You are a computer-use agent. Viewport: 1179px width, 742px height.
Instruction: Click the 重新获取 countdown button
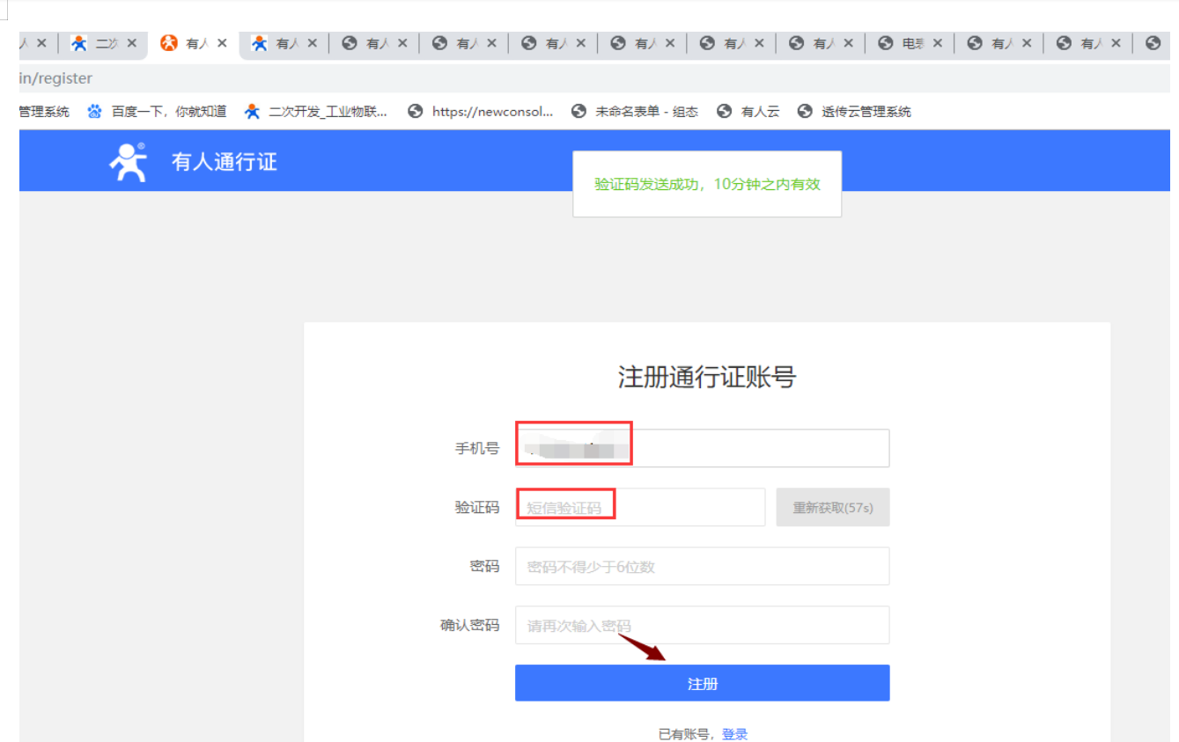[x=832, y=508]
